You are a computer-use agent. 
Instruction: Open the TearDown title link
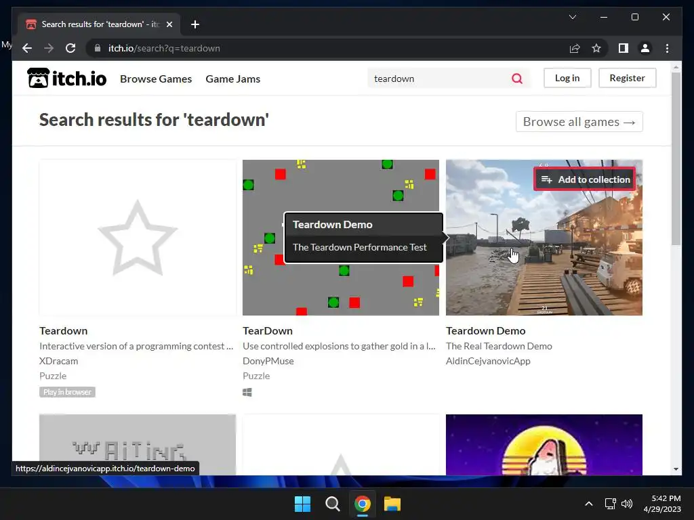click(x=267, y=330)
